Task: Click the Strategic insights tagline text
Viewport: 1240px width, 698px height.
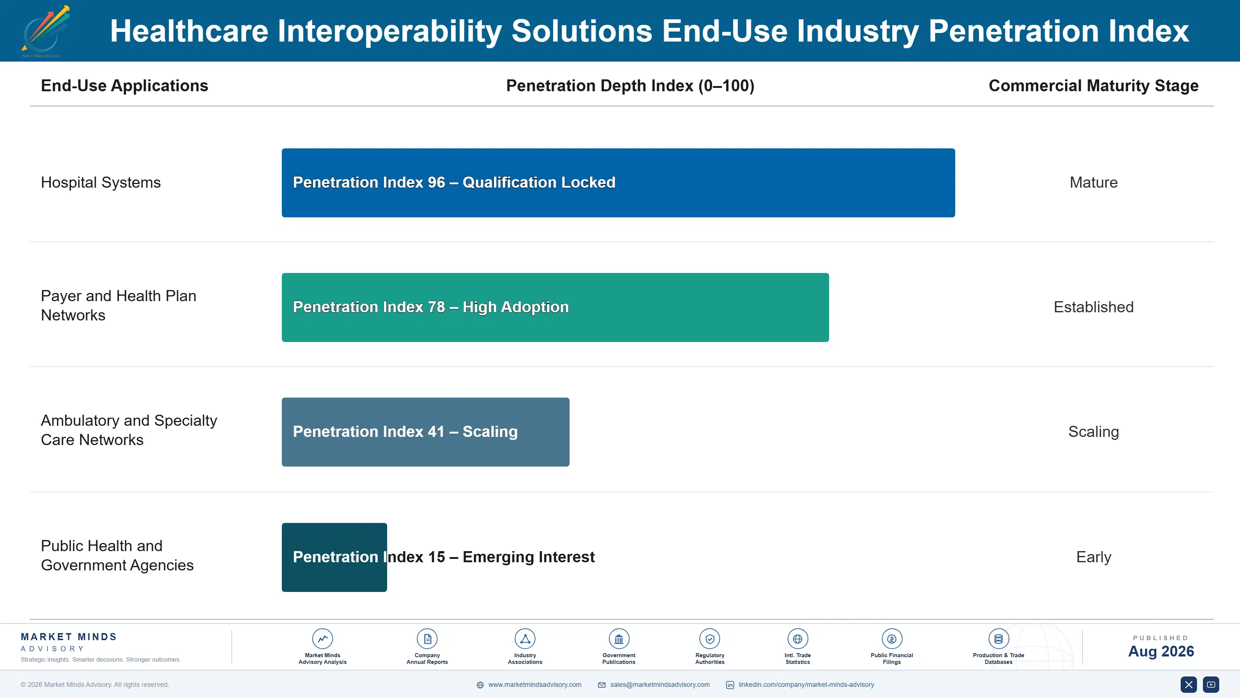Action: point(100,659)
